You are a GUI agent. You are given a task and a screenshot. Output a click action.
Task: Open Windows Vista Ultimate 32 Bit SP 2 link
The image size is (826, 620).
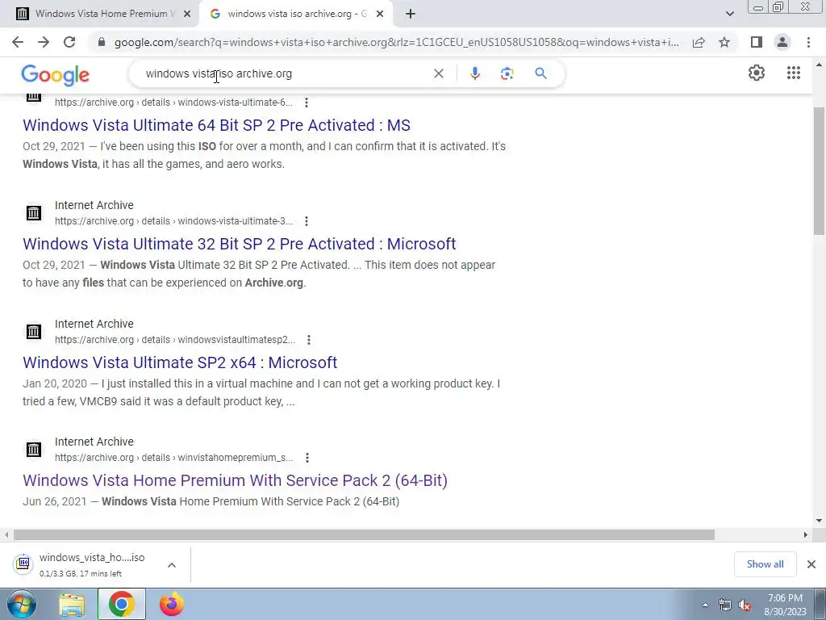coord(239,244)
